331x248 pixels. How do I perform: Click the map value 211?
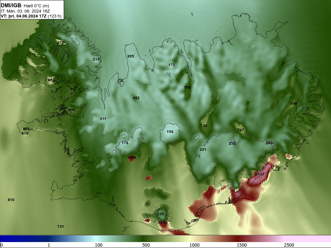tap(103, 119)
